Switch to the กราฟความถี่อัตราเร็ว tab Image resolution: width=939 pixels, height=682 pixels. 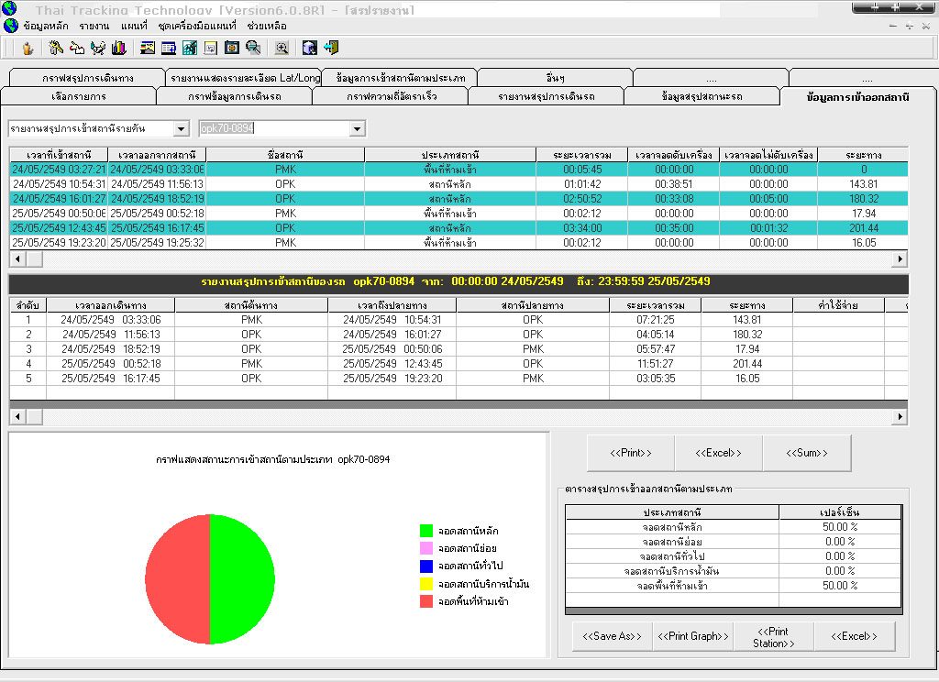(x=390, y=96)
